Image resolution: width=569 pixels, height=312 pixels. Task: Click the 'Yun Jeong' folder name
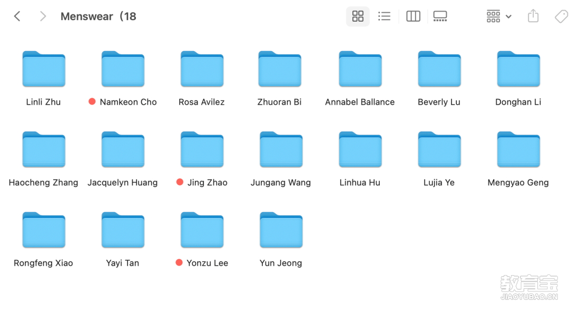click(x=281, y=263)
